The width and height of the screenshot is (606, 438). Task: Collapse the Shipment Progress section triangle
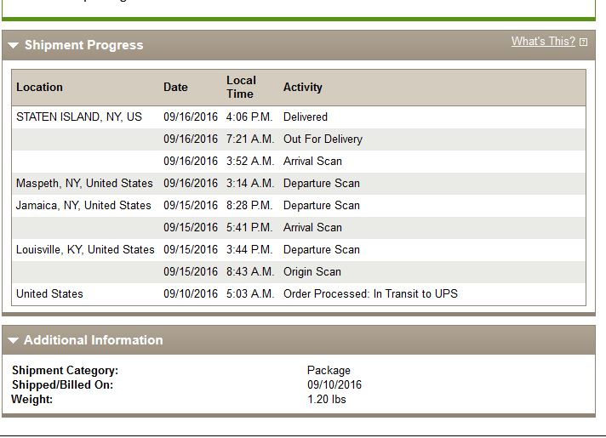click(x=13, y=46)
